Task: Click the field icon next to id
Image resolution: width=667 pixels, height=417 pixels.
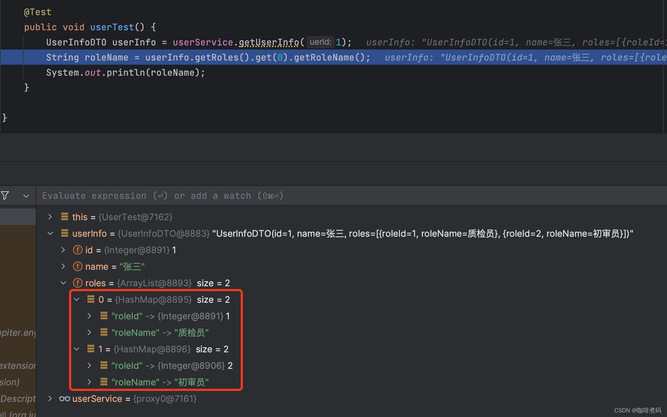Action: [78, 250]
